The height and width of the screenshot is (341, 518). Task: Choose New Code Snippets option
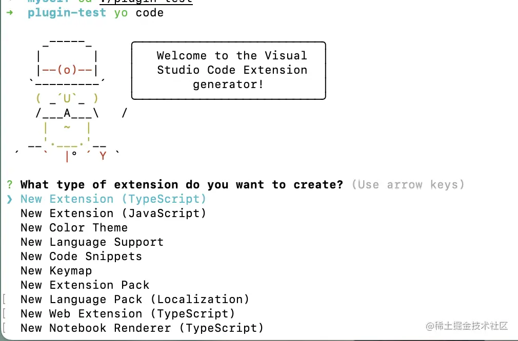pyautogui.click(x=81, y=256)
